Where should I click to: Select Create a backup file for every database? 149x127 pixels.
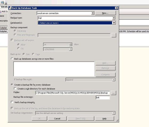[x=12, y=85]
